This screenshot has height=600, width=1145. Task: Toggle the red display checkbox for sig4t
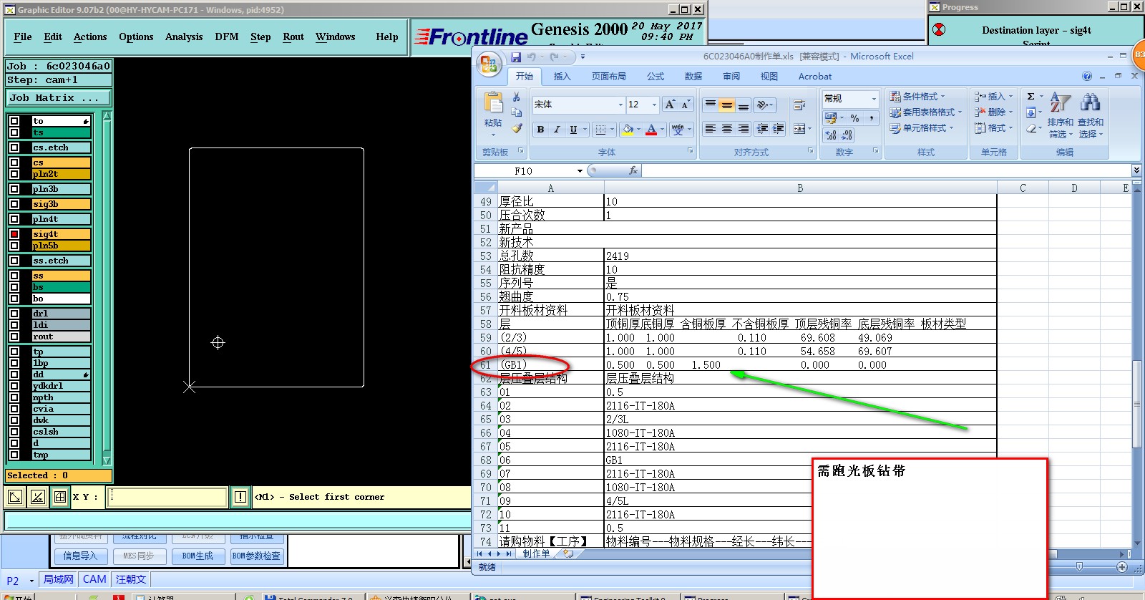click(x=14, y=234)
